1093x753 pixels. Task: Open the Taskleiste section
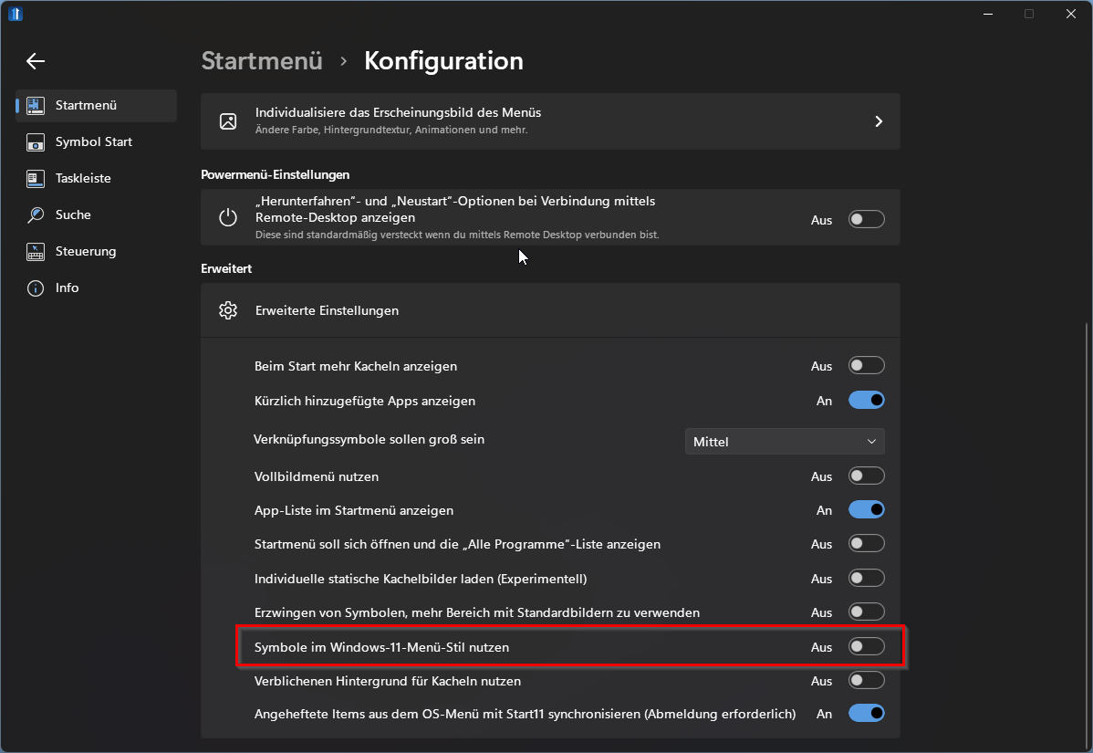coord(83,179)
